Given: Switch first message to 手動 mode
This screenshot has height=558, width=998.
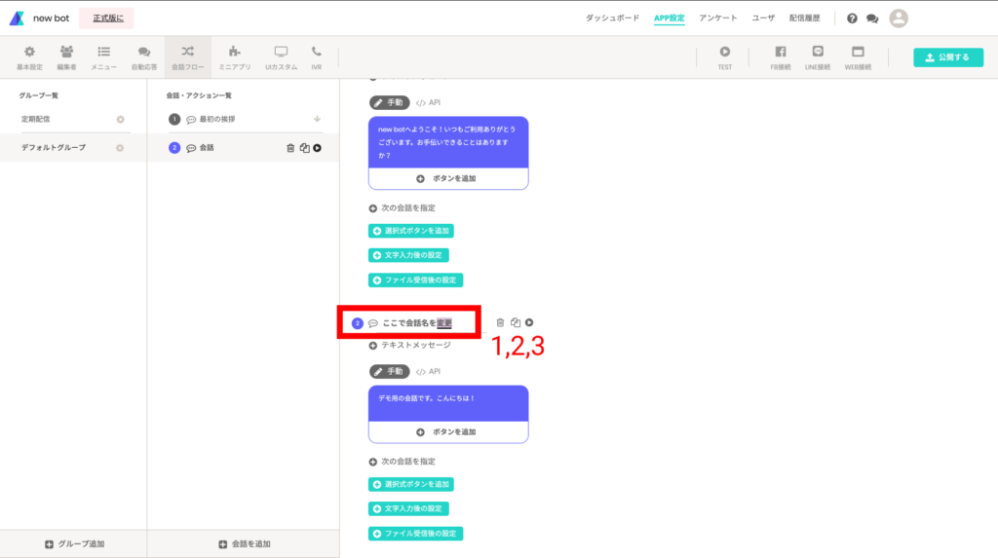Looking at the screenshot, I should 389,102.
